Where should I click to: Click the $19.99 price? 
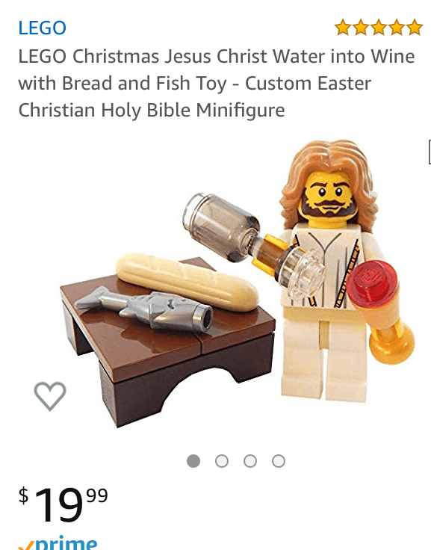63,504
